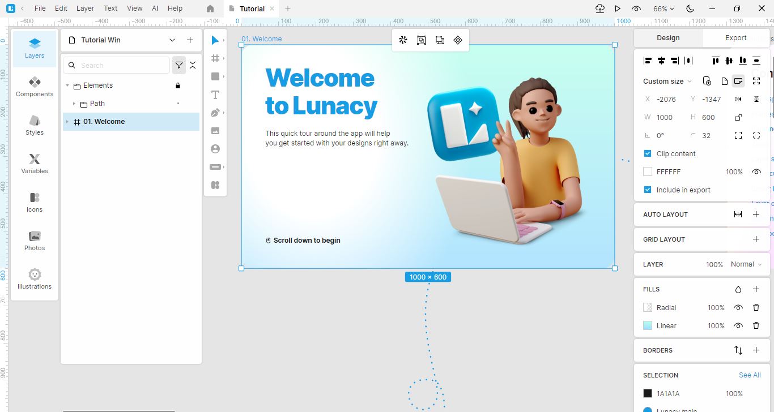The width and height of the screenshot is (774, 412).
Task: Open the Components tool in toolbar
Action: click(215, 185)
